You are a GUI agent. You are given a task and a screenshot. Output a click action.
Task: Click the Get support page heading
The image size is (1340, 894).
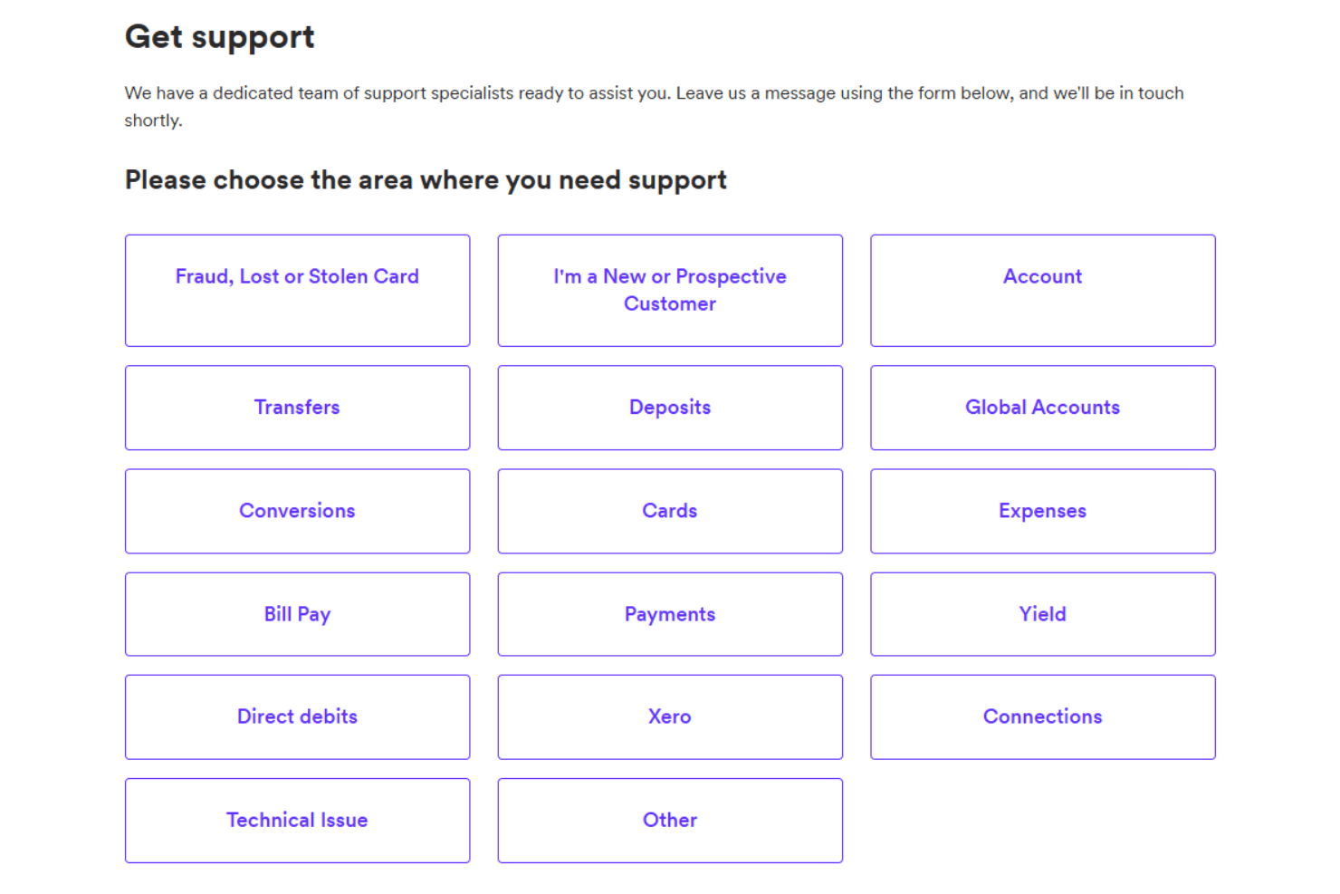pos(220,37)
